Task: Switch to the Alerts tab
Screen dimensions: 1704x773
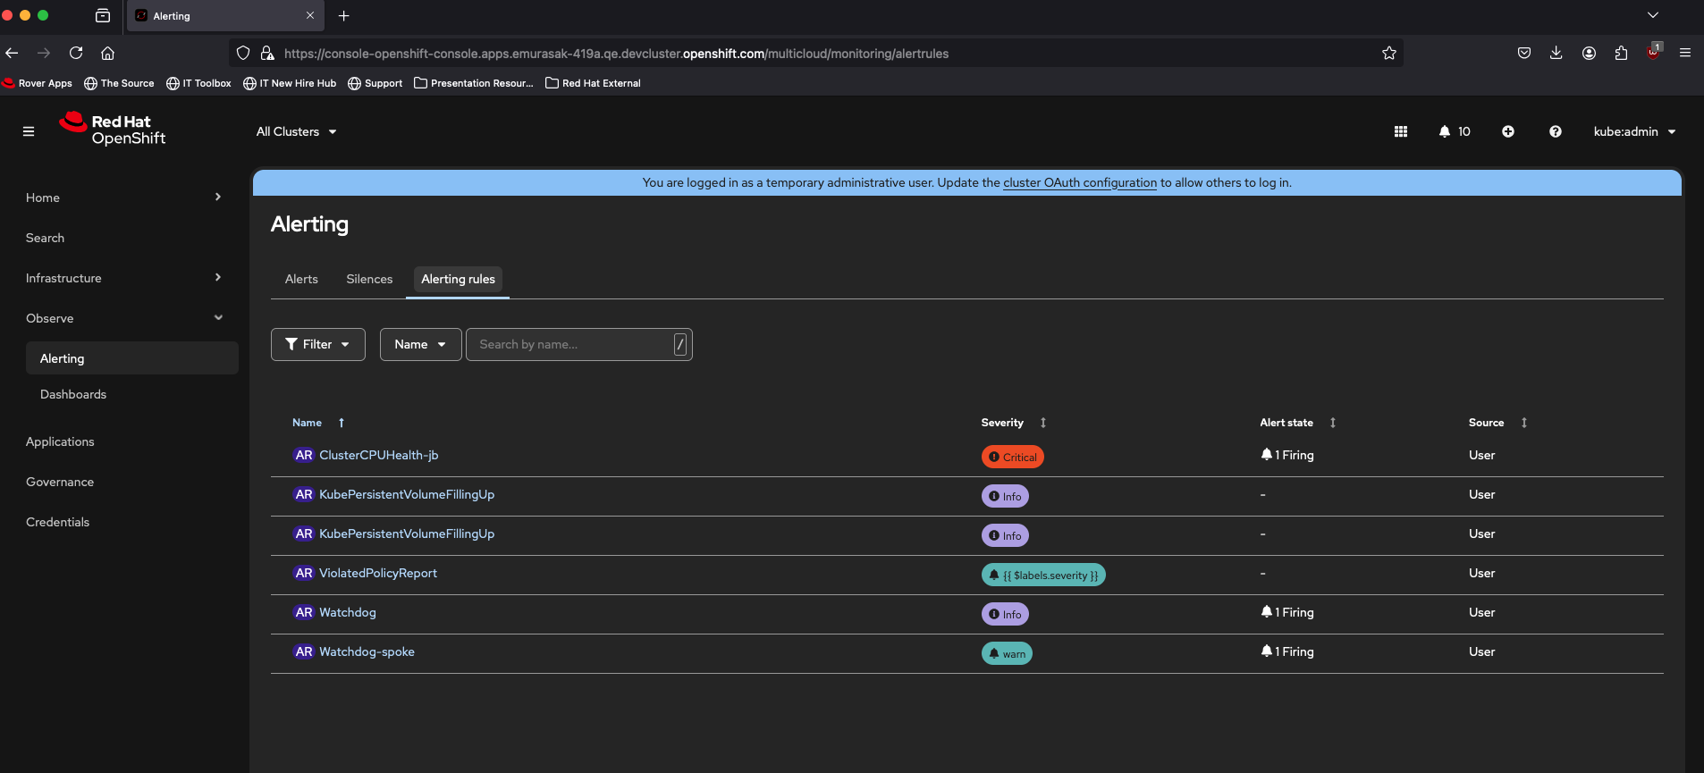Action: pyautogui.click(x=301, y=279)
